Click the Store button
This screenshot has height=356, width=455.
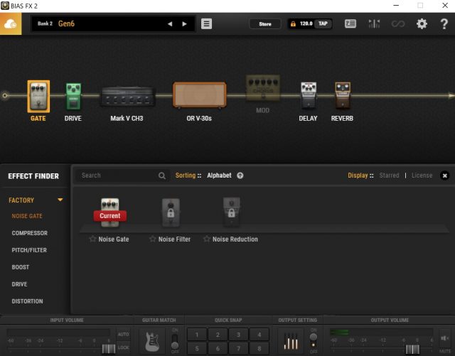[x=265, y=24]
